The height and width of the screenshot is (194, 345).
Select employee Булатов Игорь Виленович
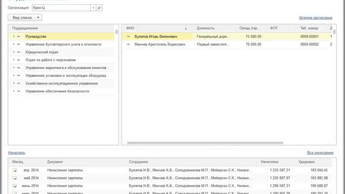pyautogui.click(x=156, y=37)
